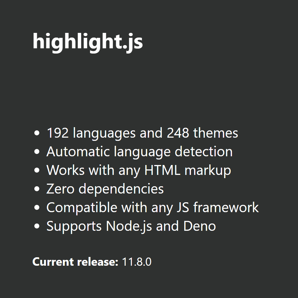Click the bullet dot before 'Works with'
The height and width of the screenshot is (298, 298).
click(37, 170)
